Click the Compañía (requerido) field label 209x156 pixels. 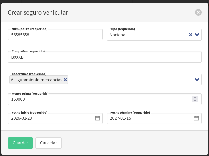click(x=28, y=51)
